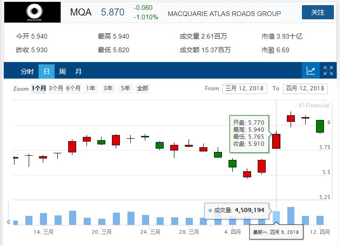Viewport: 340px width, 246px height.
Task: Set zoom range to 6个月
Action: [x=73, y=88]
